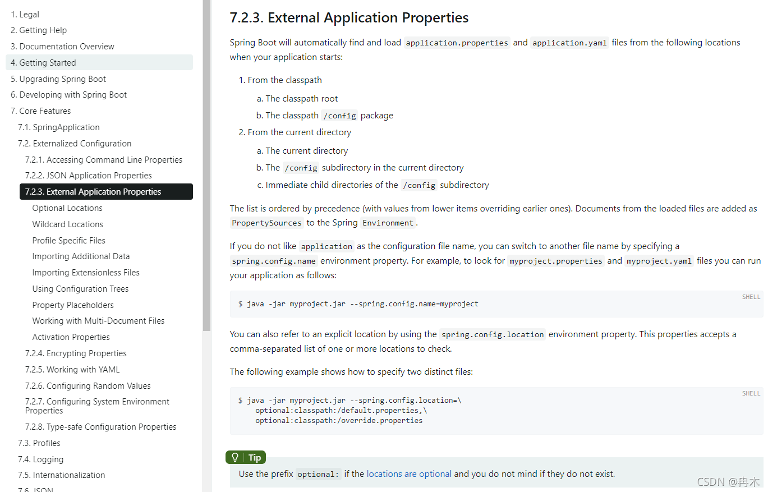Open 7.5. Internationalization section
The image size is (768, 492).
coord(62,475)
